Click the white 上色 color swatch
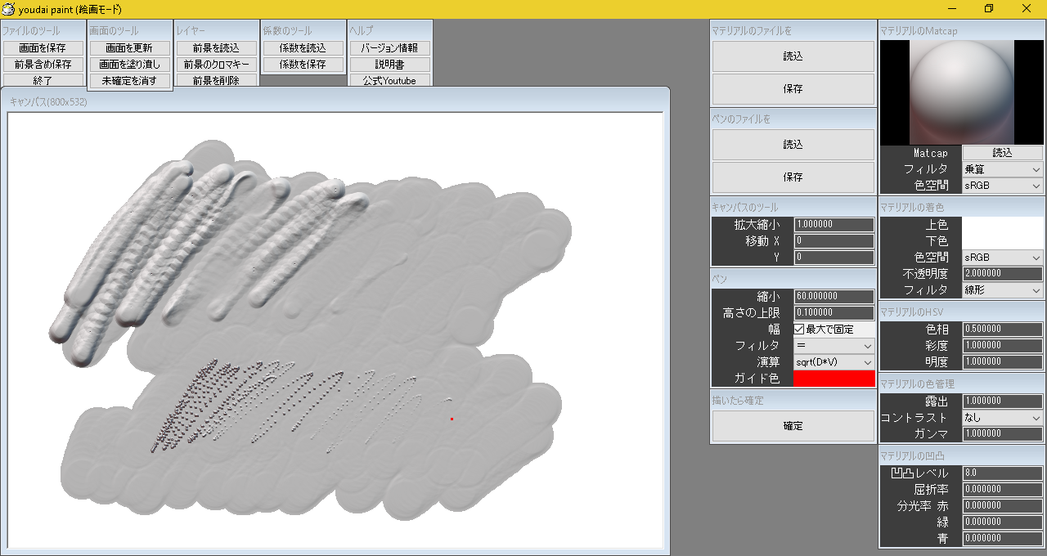The height and width of the screenshot is (556, 1047). pyautogui.click(x=1002, y=225)
